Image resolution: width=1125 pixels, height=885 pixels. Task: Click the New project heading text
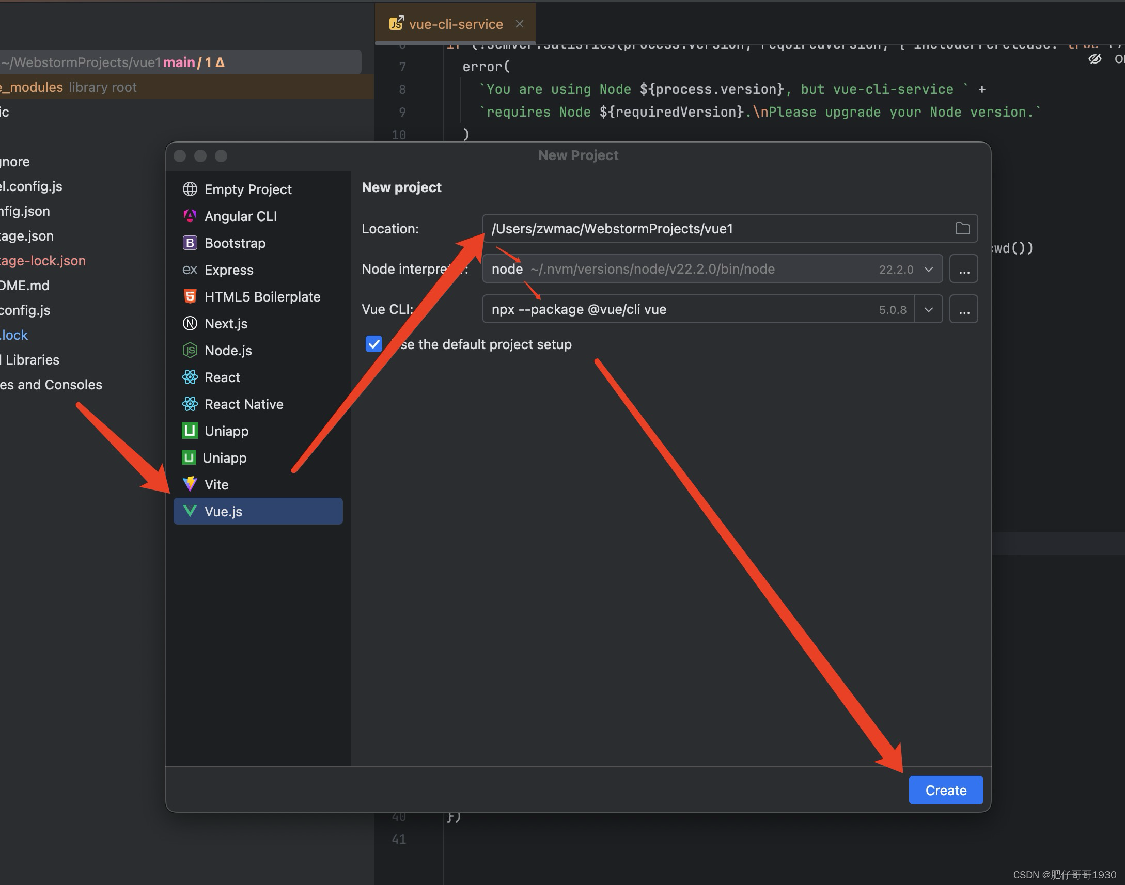tap(401, 187)
